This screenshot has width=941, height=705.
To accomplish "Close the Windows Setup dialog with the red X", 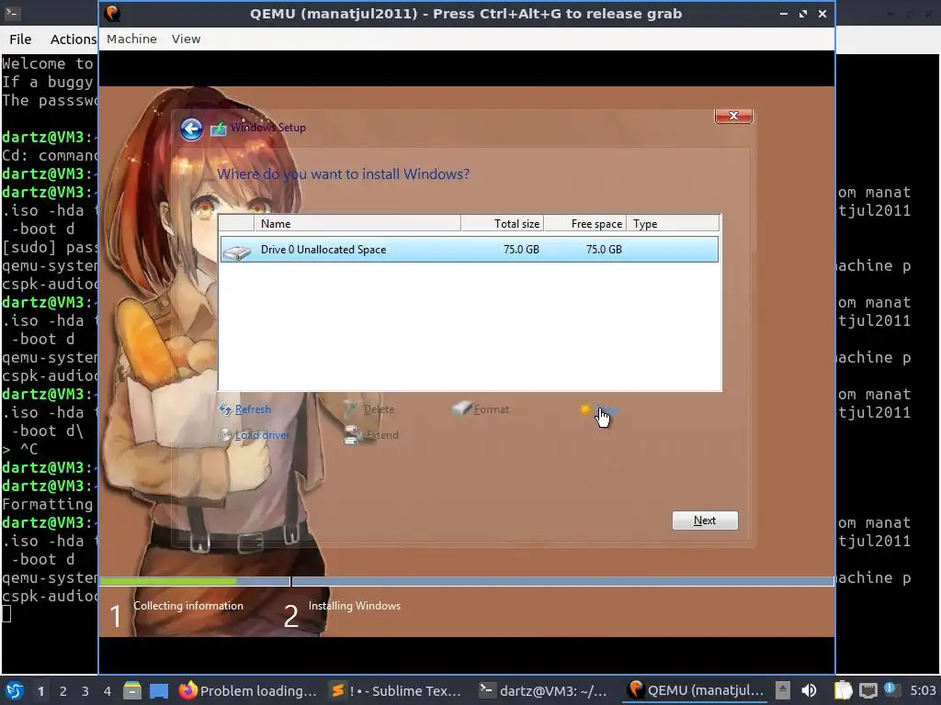I will click(x=733, y=116).
